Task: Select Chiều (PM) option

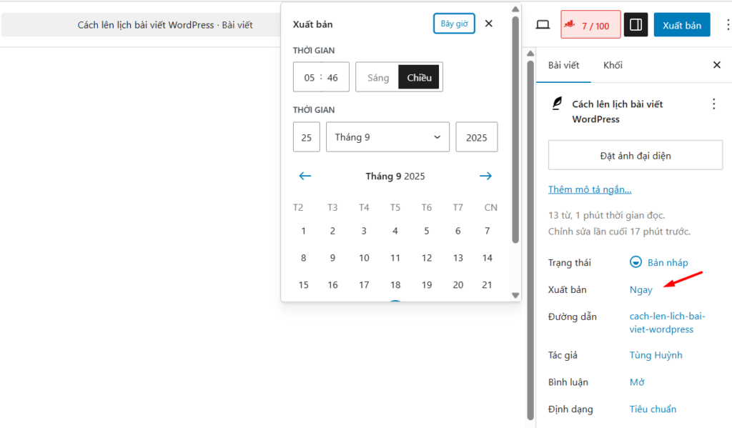Action: [419, 77]
